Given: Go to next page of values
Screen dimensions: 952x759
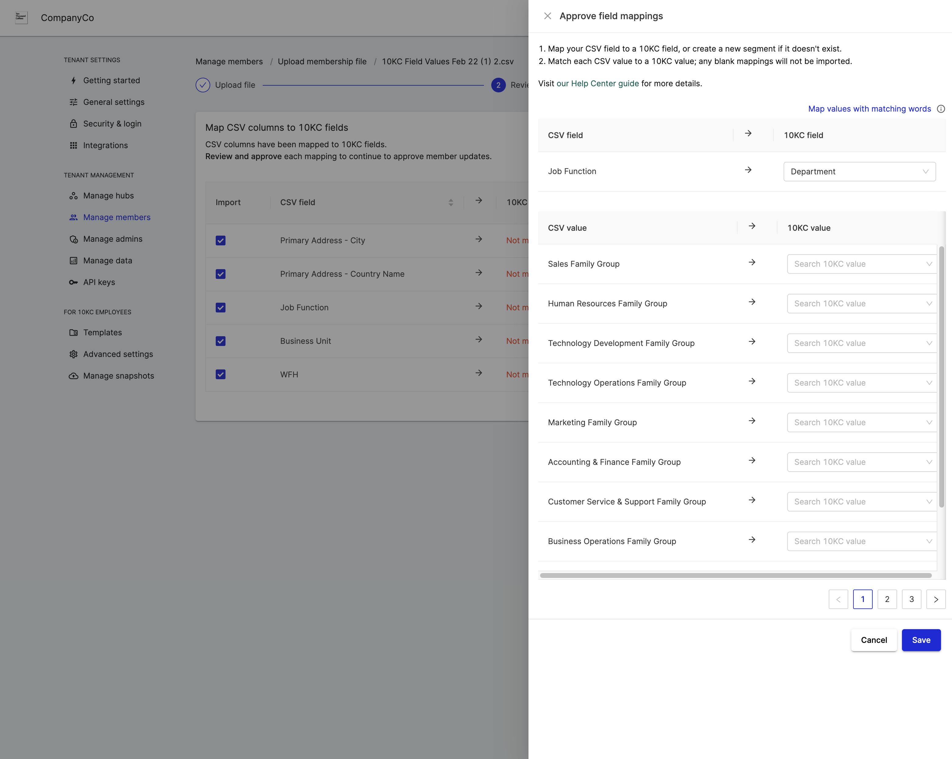Looking at the screenshot, I should 936,599.
